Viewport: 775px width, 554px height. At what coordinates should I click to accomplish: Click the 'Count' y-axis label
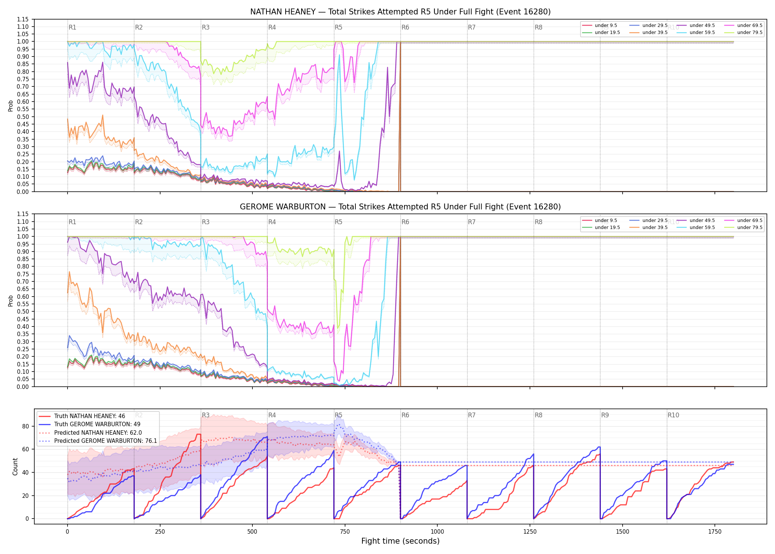pos(15,466)
